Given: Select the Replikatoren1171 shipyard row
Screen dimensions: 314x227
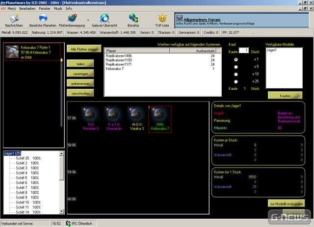Looking at the screenshot, I should click(162, 64).
